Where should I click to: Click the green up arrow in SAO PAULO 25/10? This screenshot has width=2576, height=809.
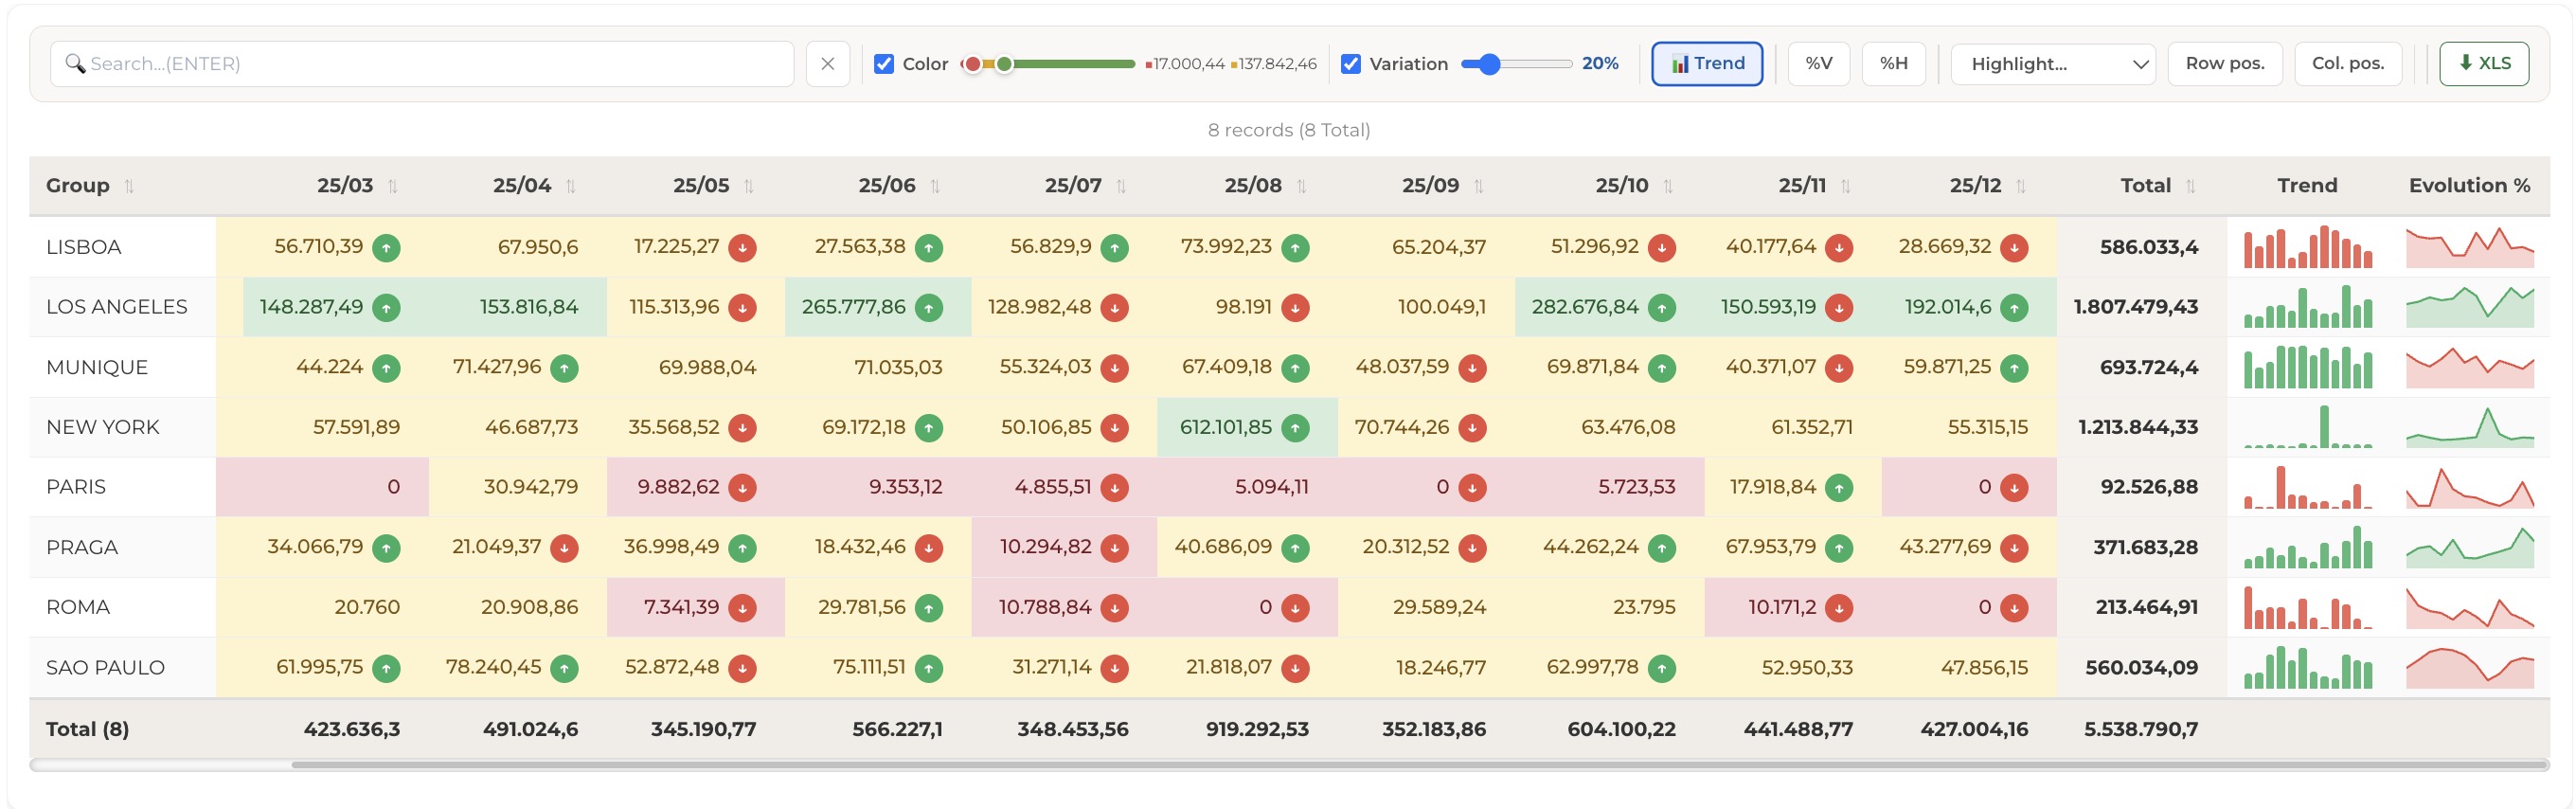1662,668
